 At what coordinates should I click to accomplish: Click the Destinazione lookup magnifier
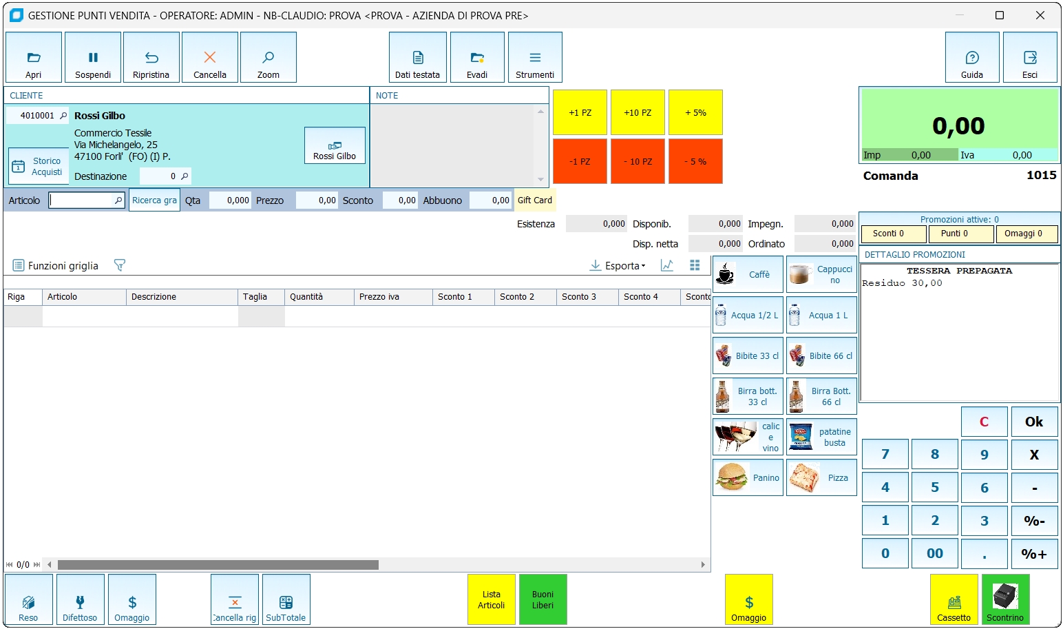[185, 176]
